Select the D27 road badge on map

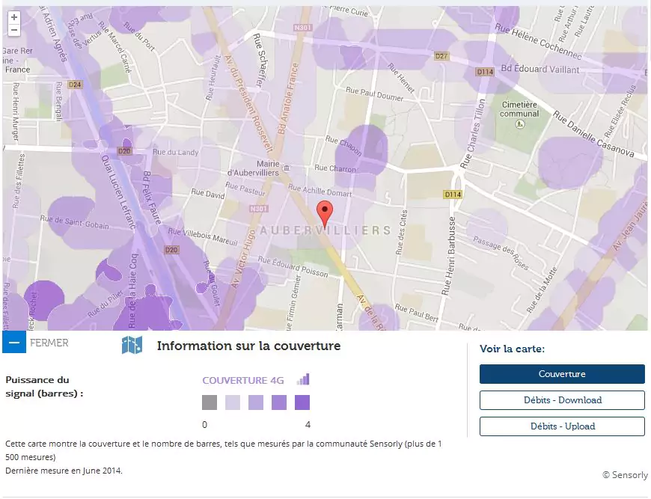tap(441, 55)
